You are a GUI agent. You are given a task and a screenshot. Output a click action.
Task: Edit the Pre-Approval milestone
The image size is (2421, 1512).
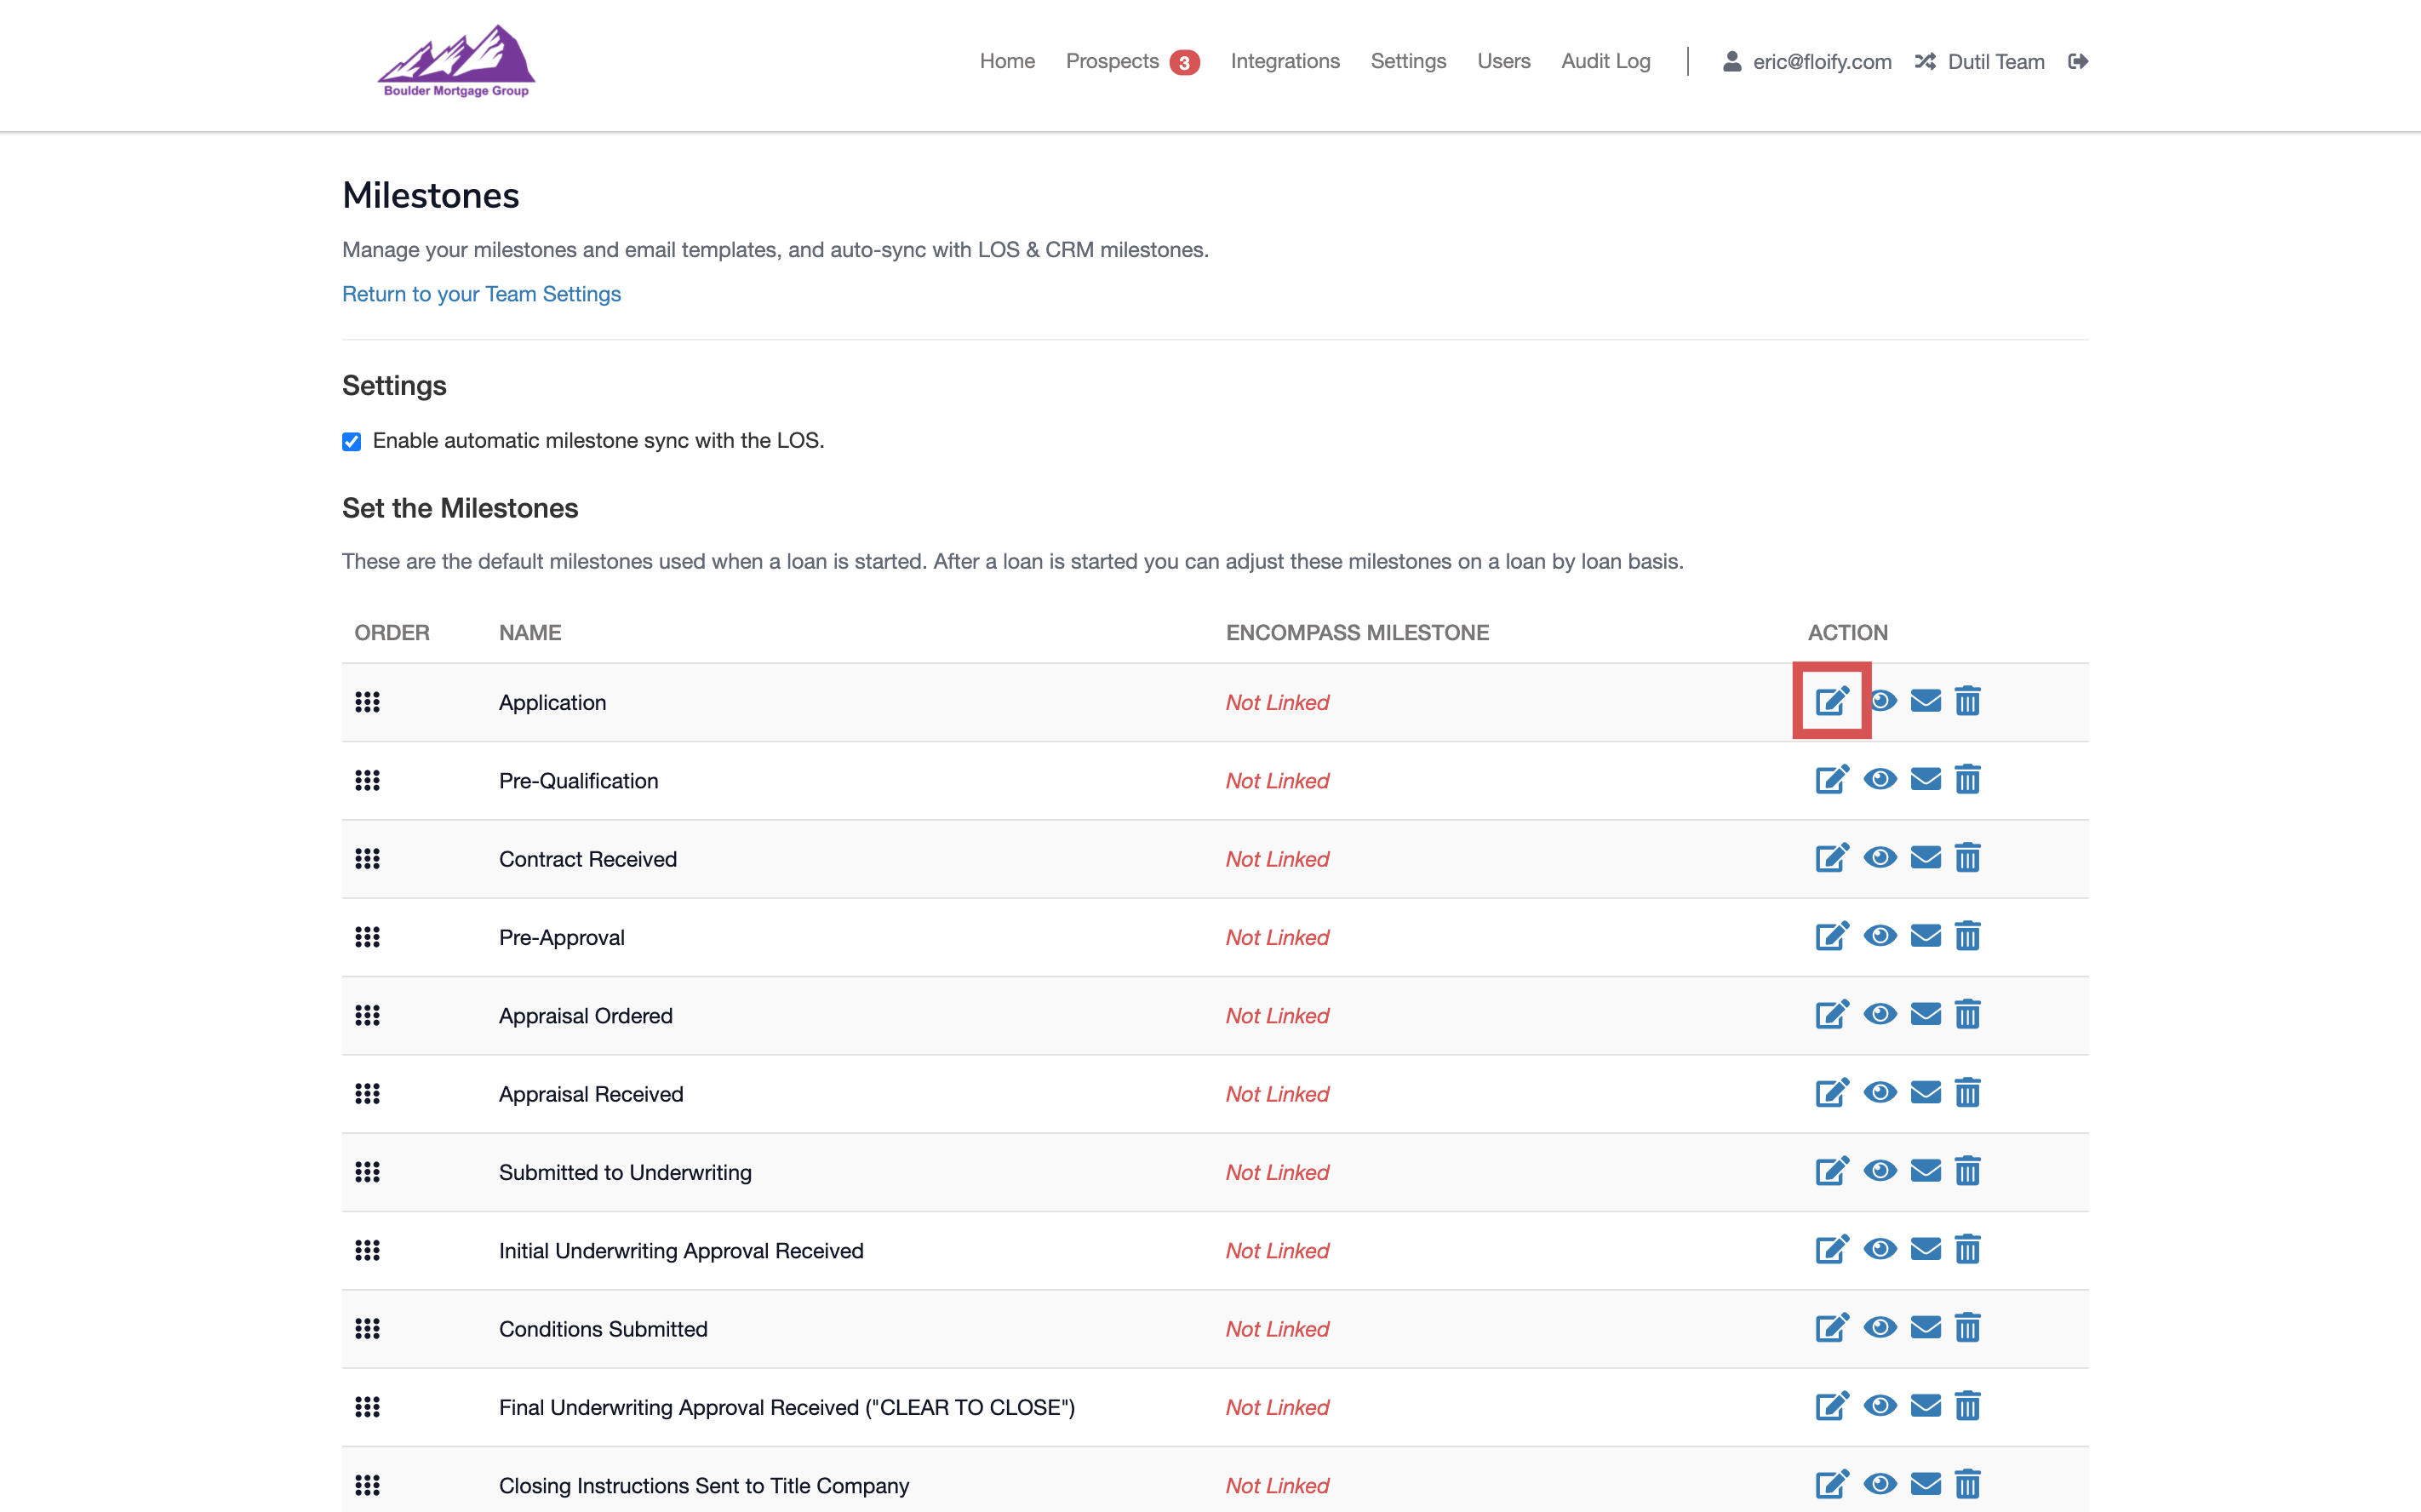[1831, 936]
